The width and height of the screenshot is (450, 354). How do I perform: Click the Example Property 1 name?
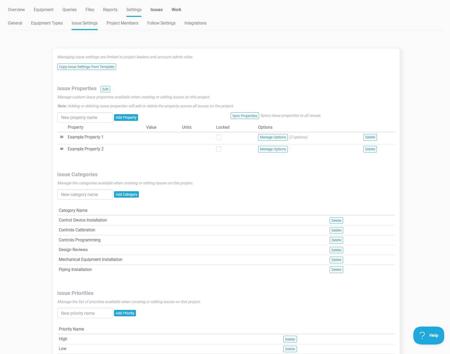point(86,137)
